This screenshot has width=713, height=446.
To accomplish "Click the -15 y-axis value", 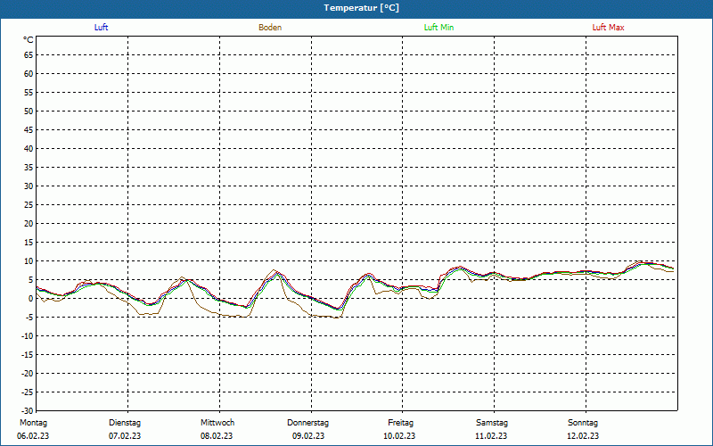I will [x=28, y=354].
